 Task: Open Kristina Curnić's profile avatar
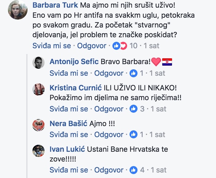click(38, 89)
